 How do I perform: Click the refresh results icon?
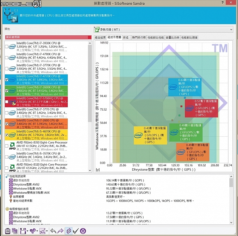69,231
